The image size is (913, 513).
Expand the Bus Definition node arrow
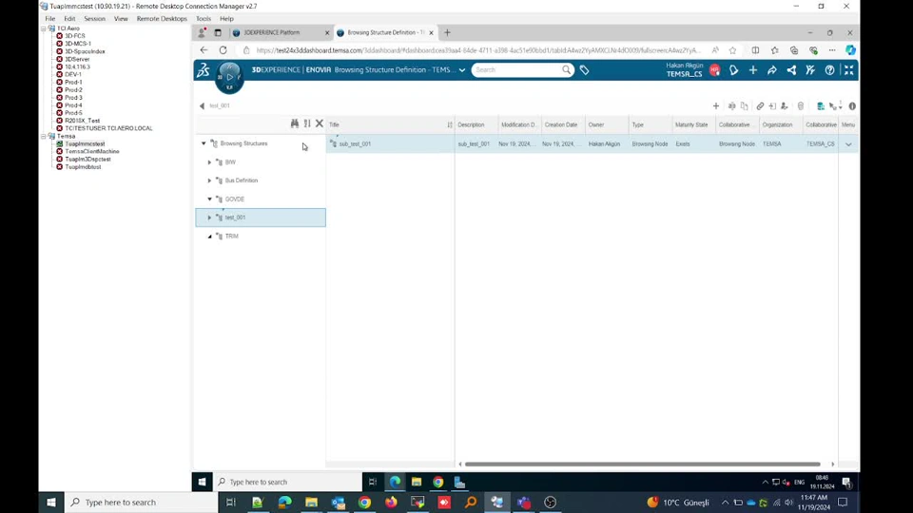209,180
